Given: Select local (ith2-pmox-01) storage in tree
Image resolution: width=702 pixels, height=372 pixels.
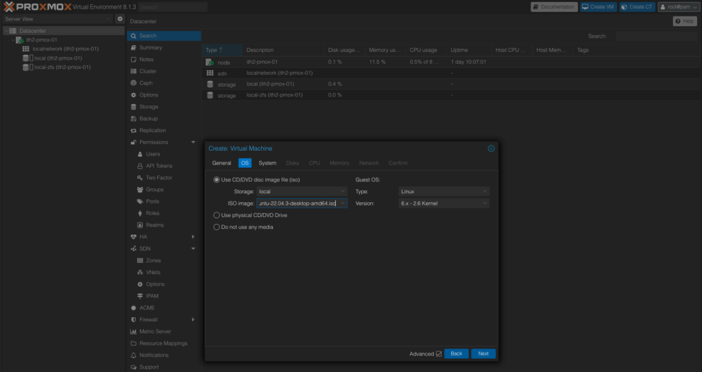Looking at the screenshot, I should pyautogui.click(x=58, y=58).
